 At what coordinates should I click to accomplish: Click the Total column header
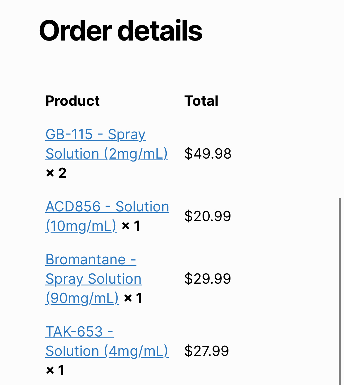pyautogui.click(x=201, y=101)
